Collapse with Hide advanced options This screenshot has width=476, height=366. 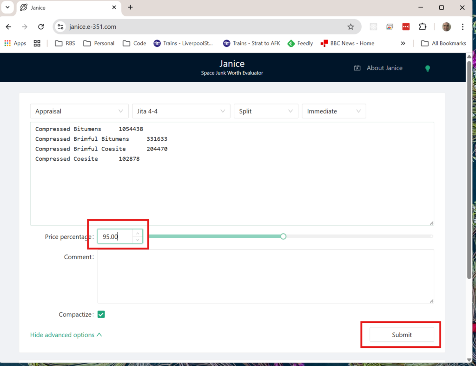[66, 335]
